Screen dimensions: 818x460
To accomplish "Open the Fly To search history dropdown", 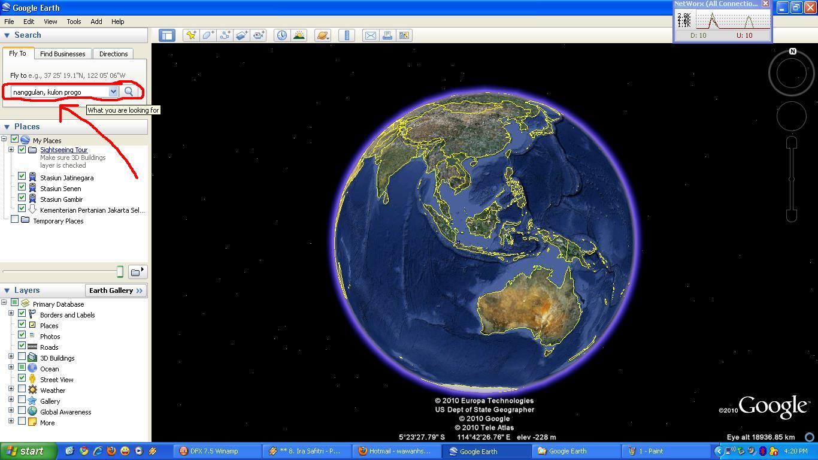I will click(113, 92).
